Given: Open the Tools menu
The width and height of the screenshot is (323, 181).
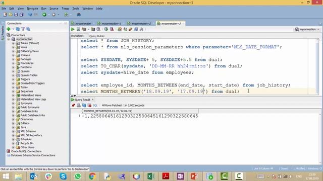Looking at the screenshot, I should coord(76,9).
